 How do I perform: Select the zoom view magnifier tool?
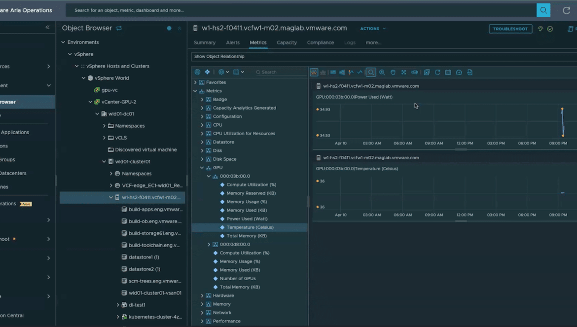371,73
